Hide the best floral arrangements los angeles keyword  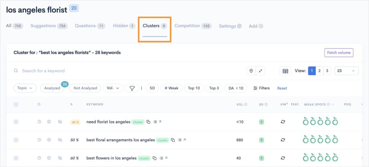point(60,140)
